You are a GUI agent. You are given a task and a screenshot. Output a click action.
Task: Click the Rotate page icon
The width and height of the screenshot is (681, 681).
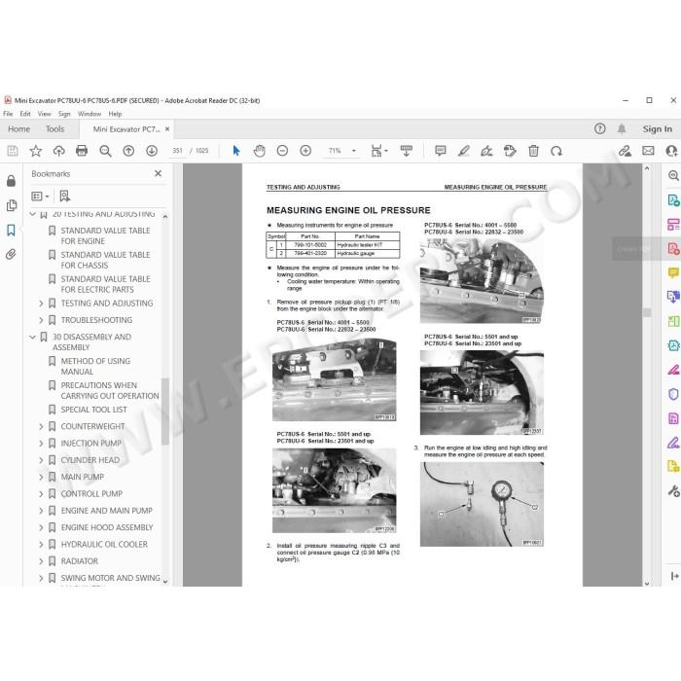coord(556,151)
